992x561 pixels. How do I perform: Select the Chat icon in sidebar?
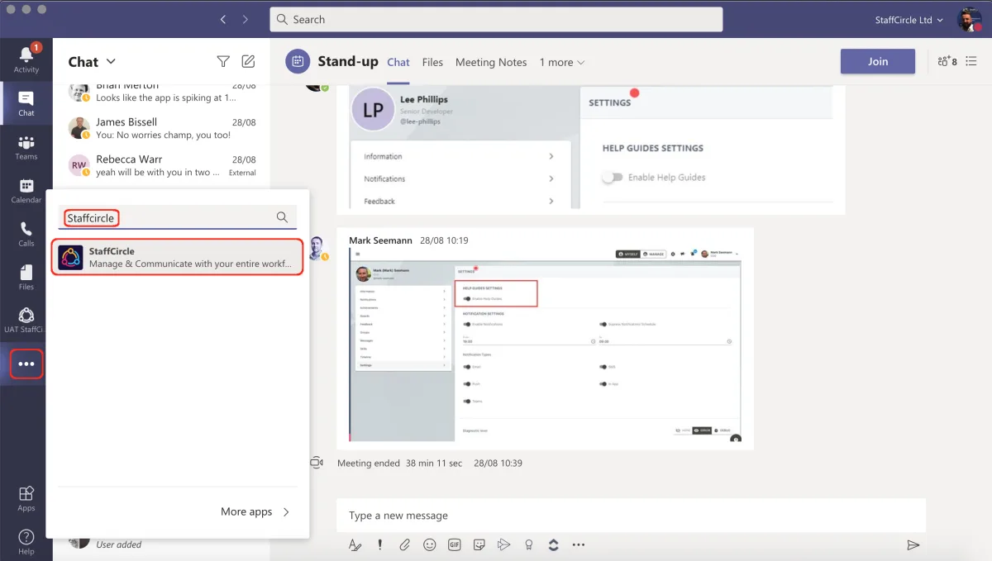[x=26, y=103]
